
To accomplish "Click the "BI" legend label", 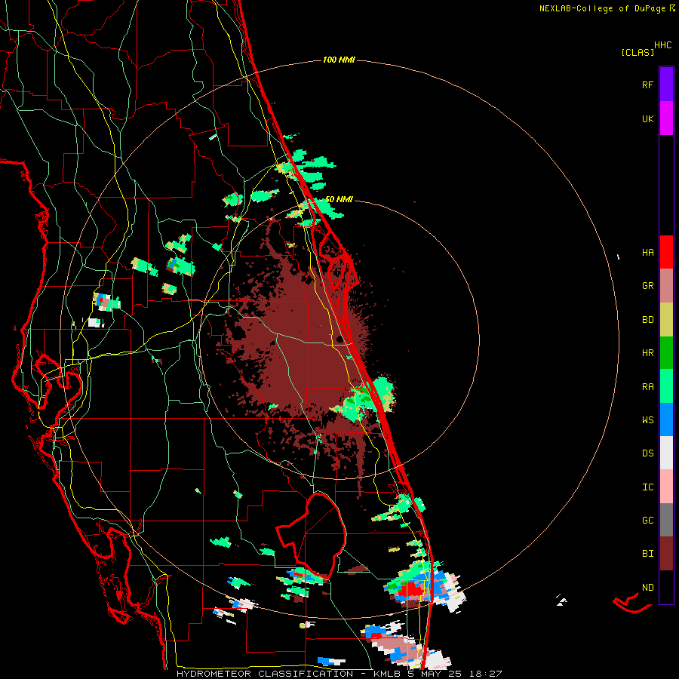I will point(647,554).
